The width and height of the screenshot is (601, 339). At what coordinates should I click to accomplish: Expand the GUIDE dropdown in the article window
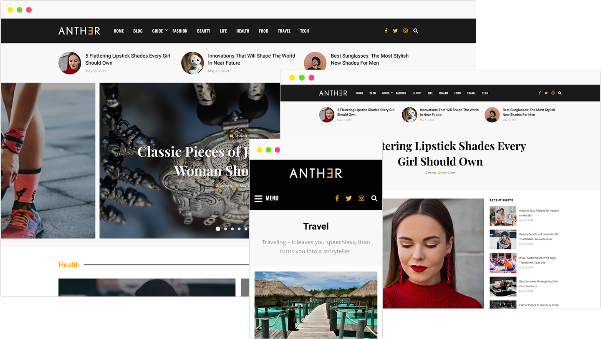click(387, 93)
